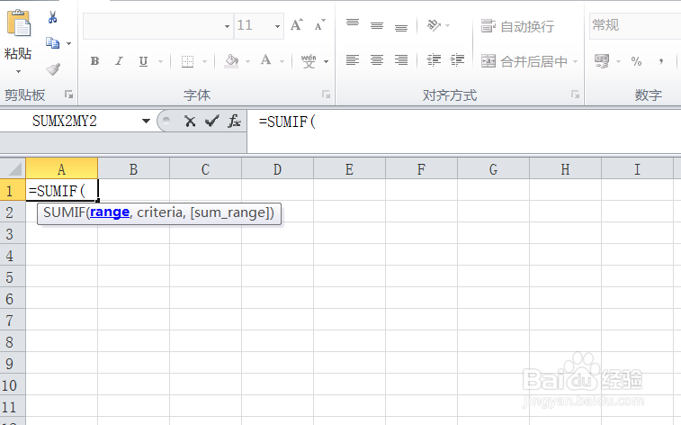Toggle Italic formatting

click(x=119, y=61)
